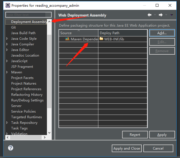The image size is (180, 158).
Task: Select Java Code Style entry
Action: (24, 39)
